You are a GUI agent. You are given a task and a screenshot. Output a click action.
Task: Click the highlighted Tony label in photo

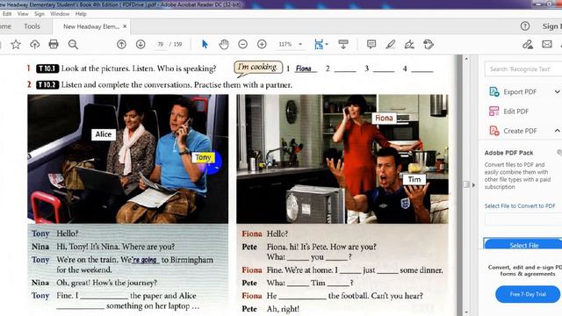[x=203, y=157]
